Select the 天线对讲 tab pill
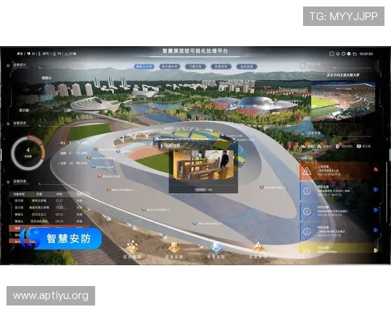Screen dimensions: 391x312 pyautogui.click(x=221, y=67)
